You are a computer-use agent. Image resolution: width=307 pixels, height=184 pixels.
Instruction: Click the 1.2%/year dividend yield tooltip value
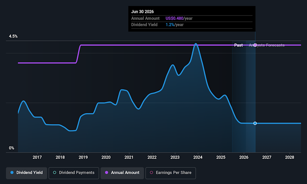click(x=174, y=25)
